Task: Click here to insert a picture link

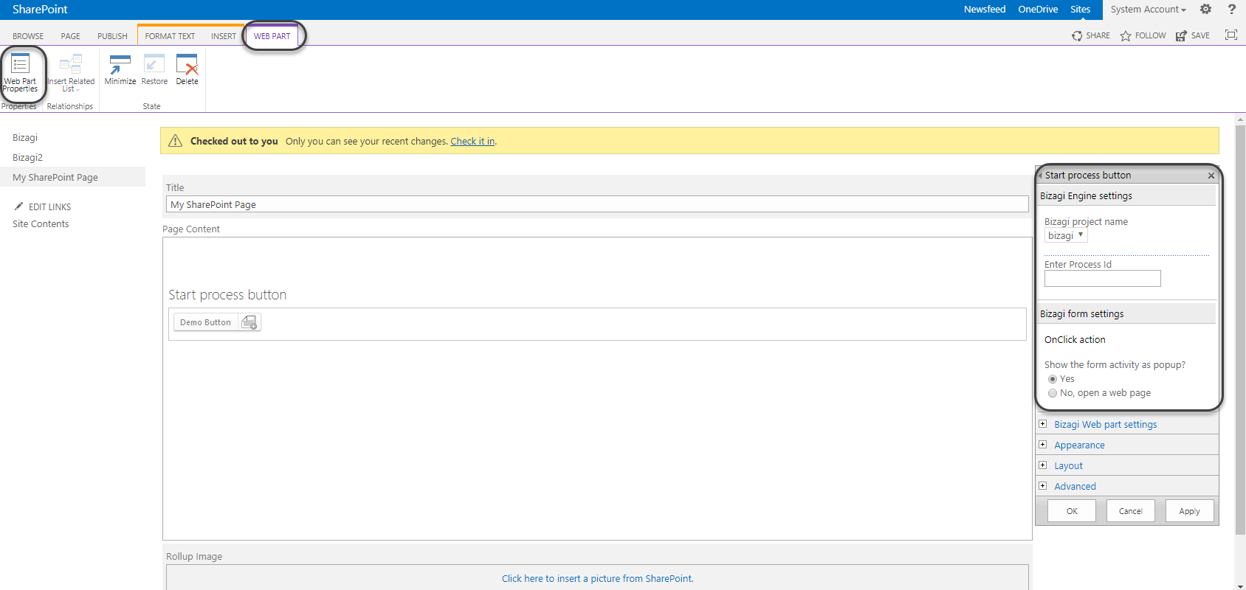Action: click(598, 579)
